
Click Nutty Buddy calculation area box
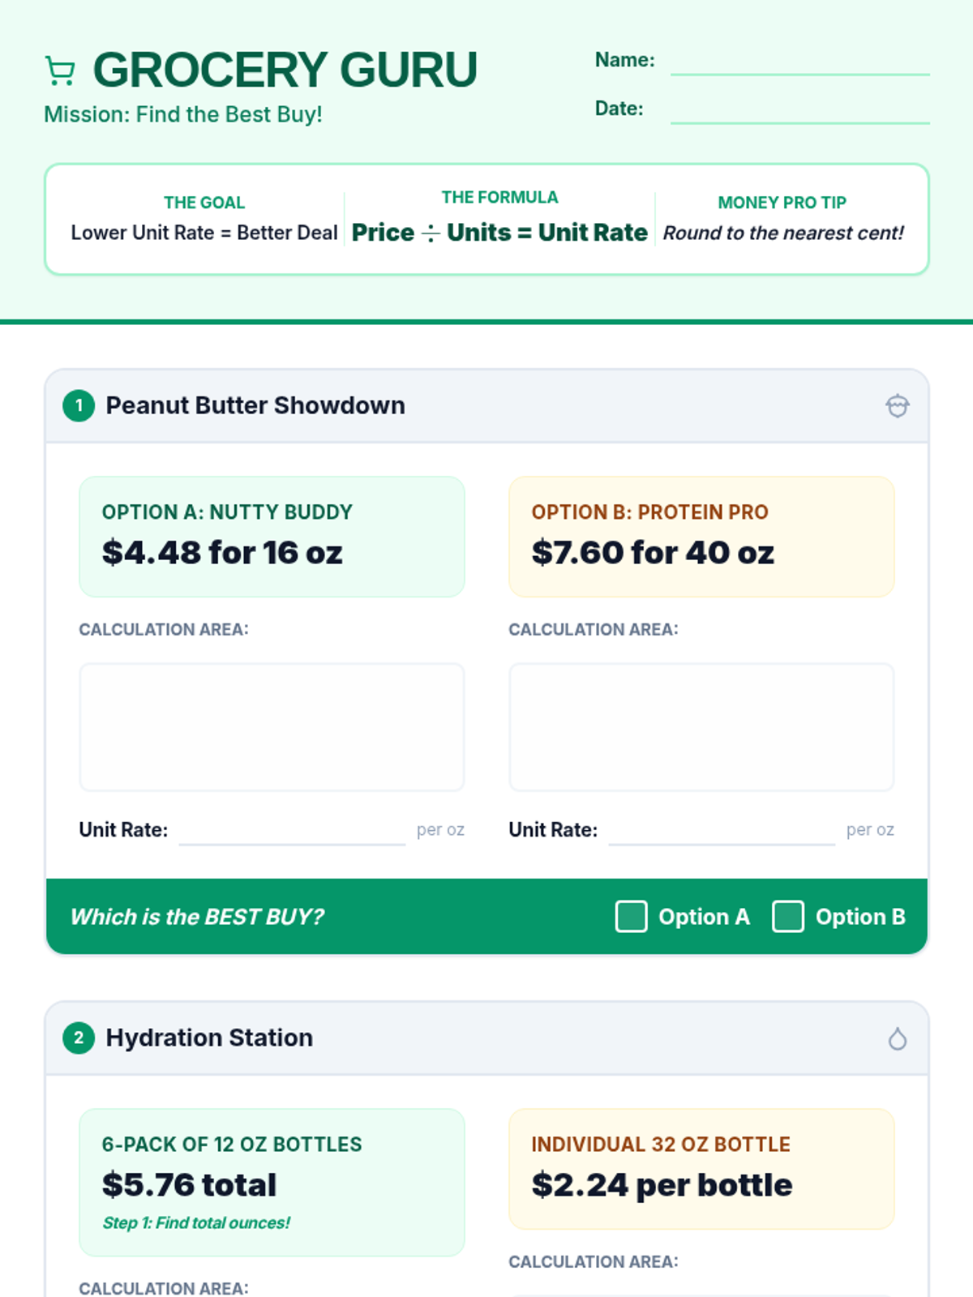pyautogui.click(x=272, y=727)
